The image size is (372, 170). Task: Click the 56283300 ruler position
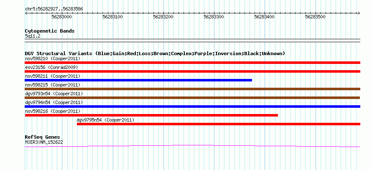(x=214, y=17)
